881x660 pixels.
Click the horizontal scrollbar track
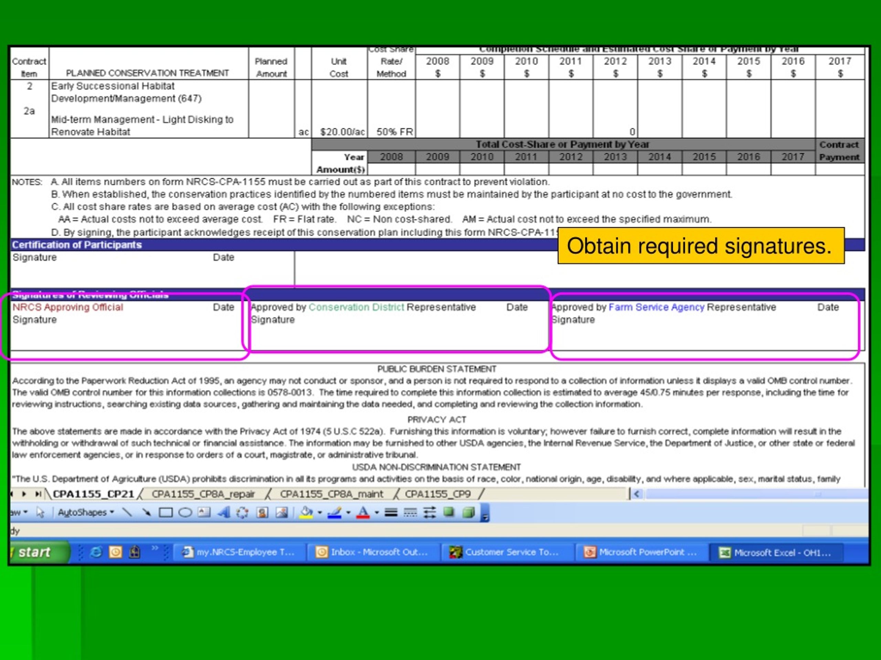[x=757, y=494]
